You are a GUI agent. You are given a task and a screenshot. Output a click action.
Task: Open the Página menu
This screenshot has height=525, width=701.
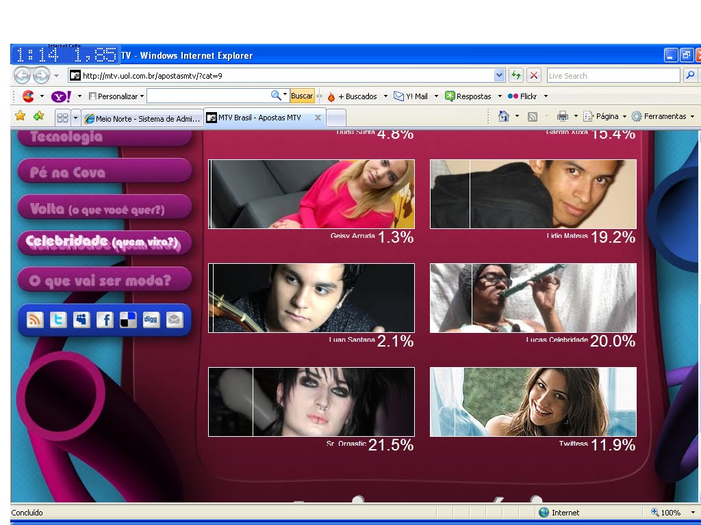[x=604, y=116]
